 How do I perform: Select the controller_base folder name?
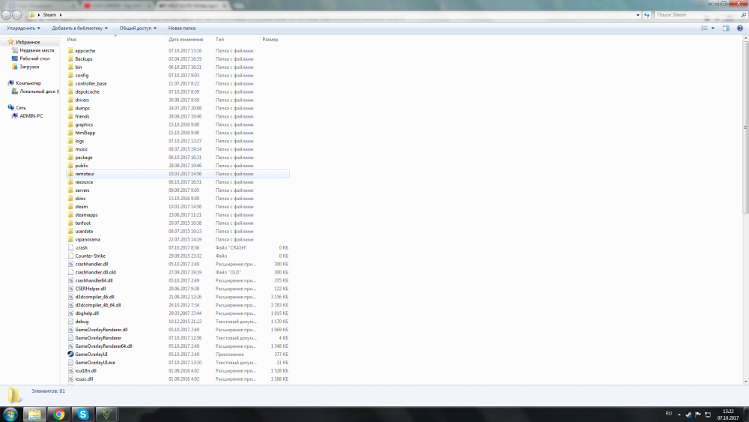coord(91,83)
